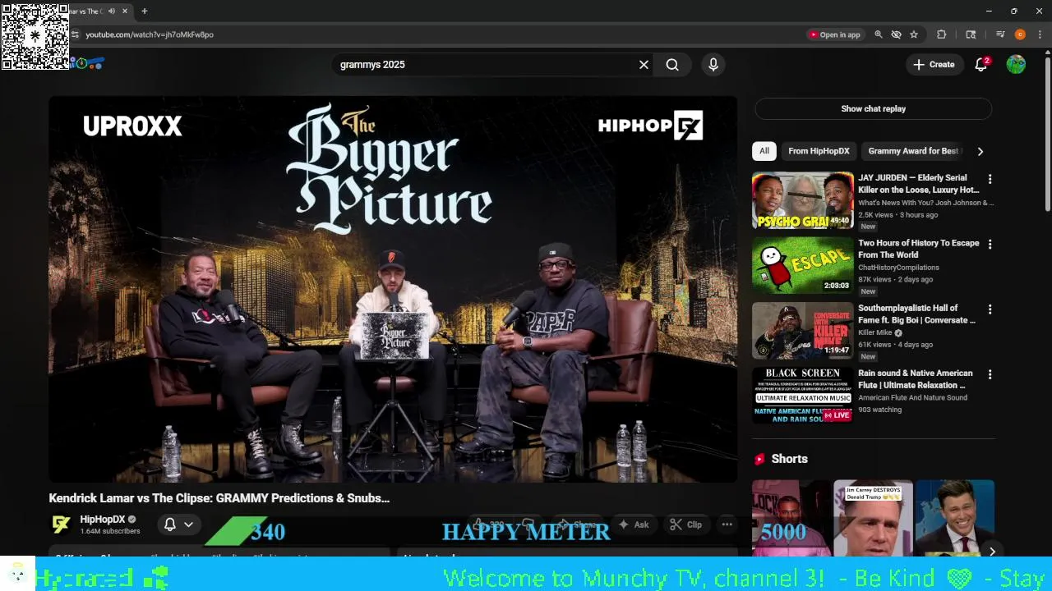Screen dimensions: 1052x591
Task: Click the Ask button
Action: [x=634, y=525]
